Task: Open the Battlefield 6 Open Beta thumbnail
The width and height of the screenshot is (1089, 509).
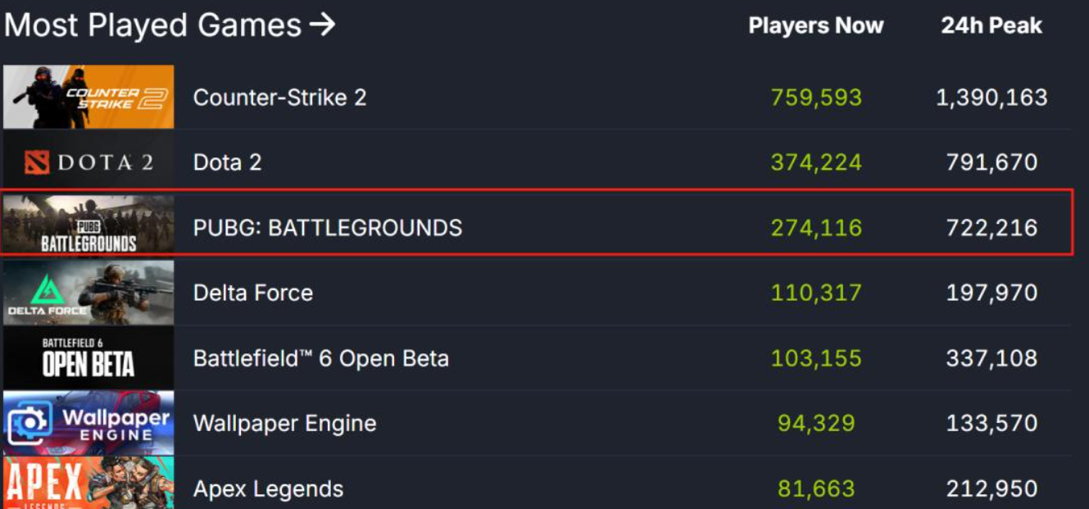Action: [x=88, y=358]
